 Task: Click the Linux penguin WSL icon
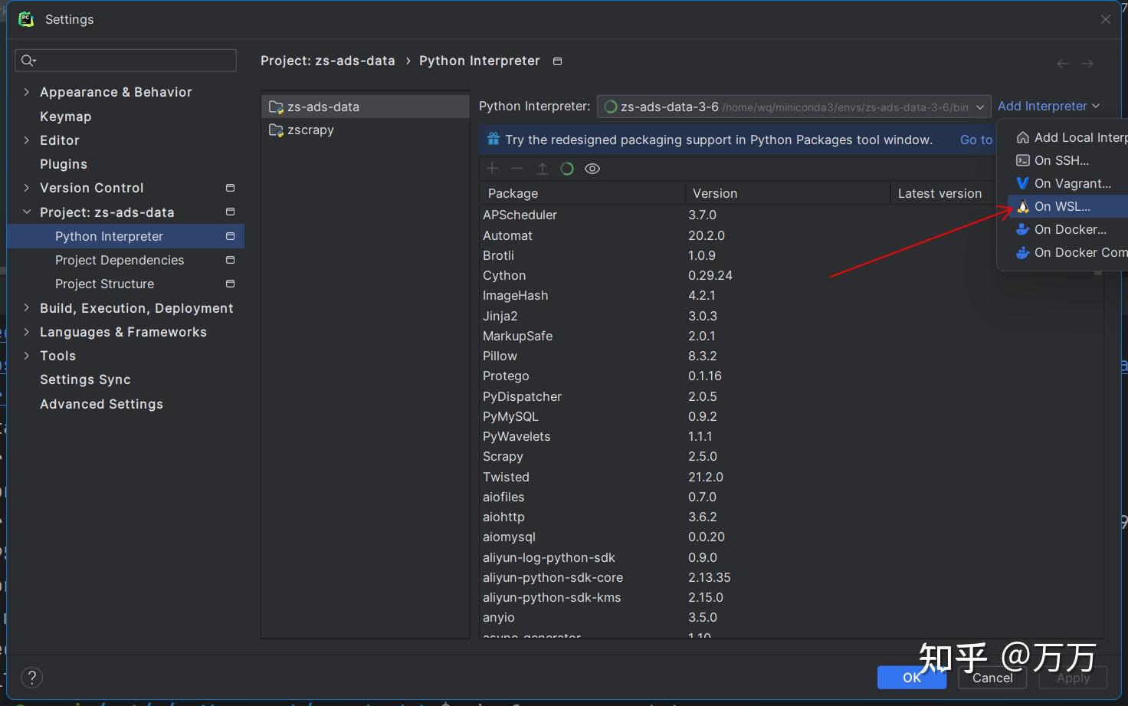tap(1023, 206)
